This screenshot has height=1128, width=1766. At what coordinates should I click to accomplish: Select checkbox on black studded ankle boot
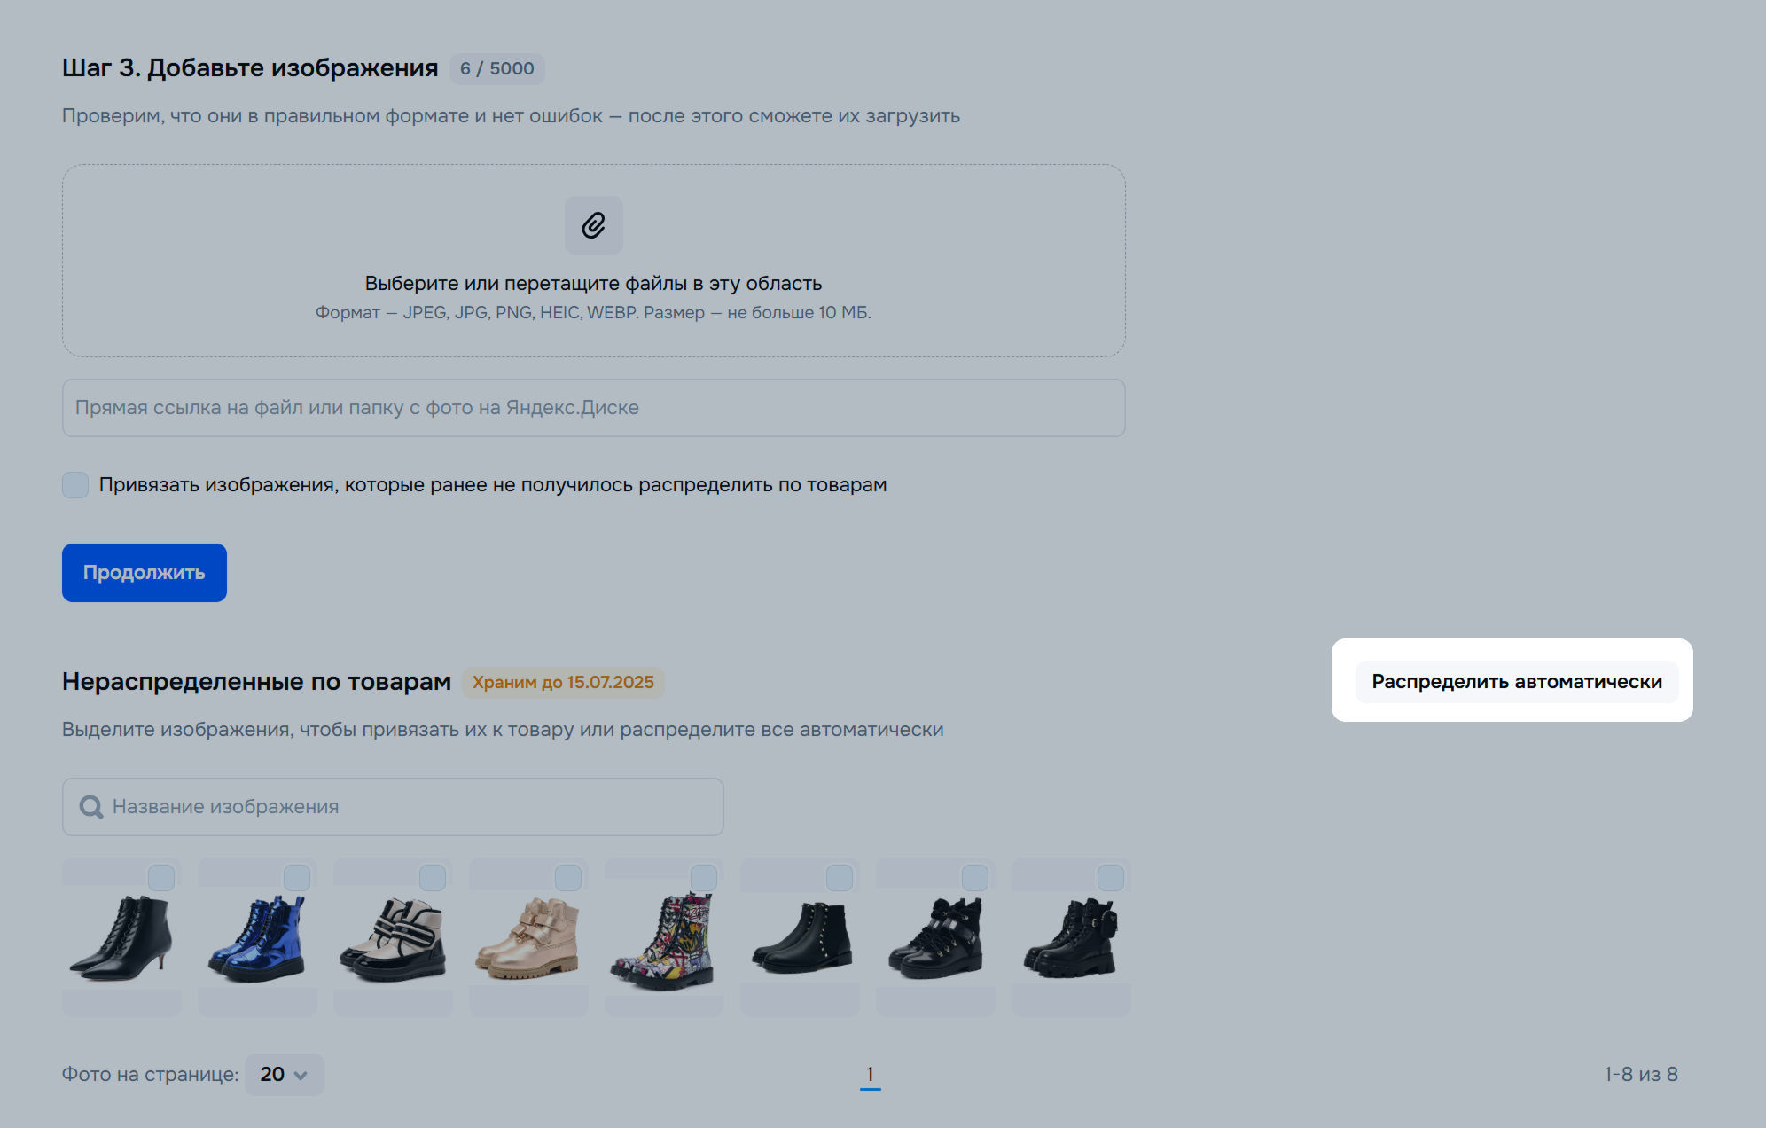point(840,878)
